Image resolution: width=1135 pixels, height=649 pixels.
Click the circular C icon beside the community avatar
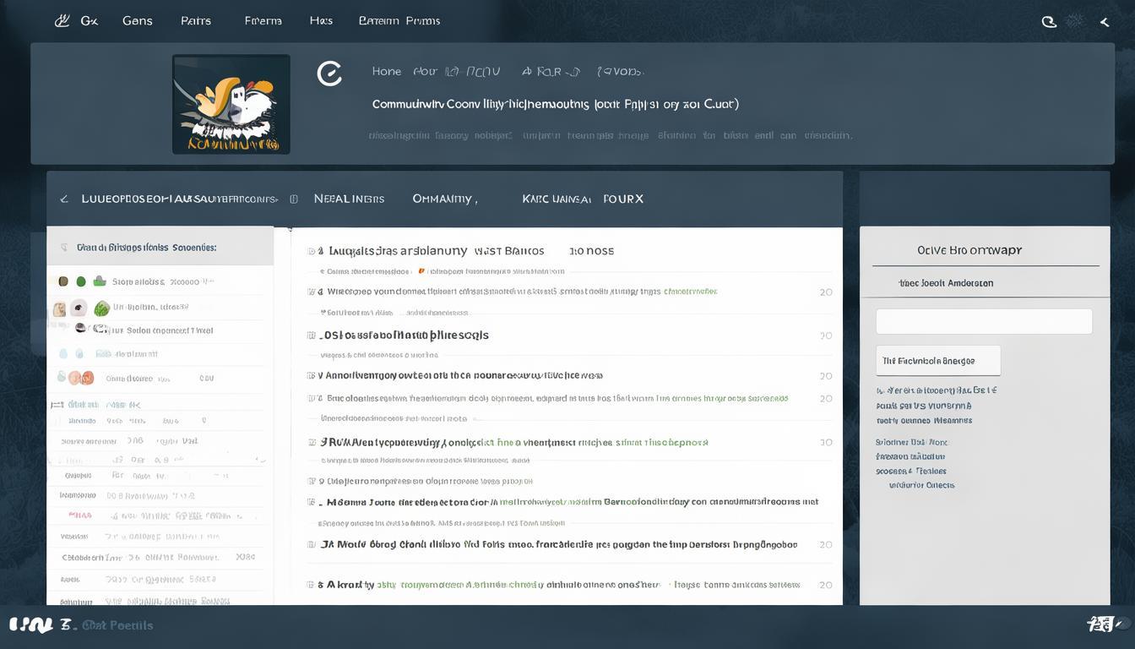pyautogui.click(x=329, y=74)
